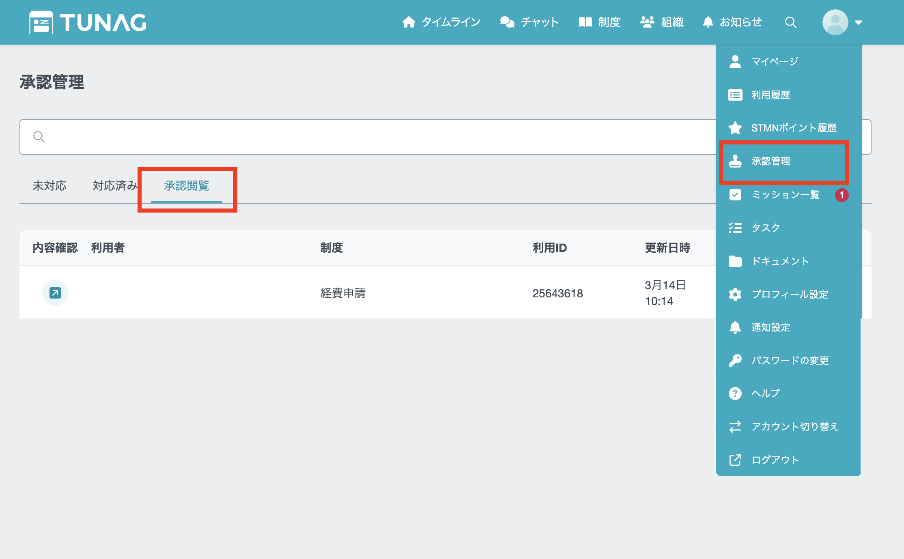Choose 承認管理 stamp menu item
The height and width of the screenshot is (559, 904).
(x=770, y=161)
